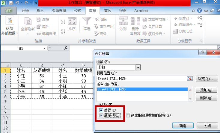Click the Browse (浏览) button
The image size is (220, 133).
pyautogui.click(x=207, y=79)
